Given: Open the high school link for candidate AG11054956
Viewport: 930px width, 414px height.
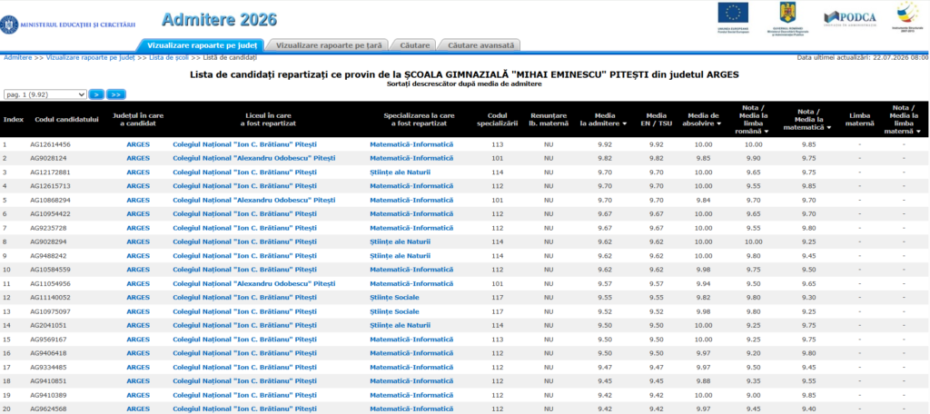Looking at the screenshot, I should pos(254,283).
